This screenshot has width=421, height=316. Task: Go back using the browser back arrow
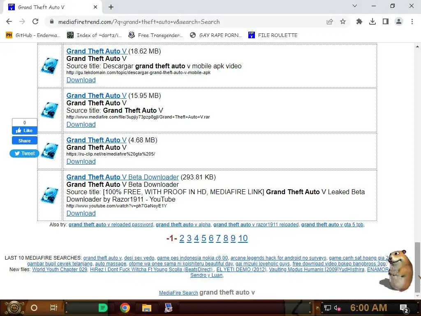click(9, 22)
